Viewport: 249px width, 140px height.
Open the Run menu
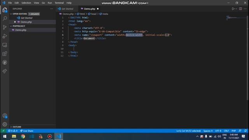[50, 3]
